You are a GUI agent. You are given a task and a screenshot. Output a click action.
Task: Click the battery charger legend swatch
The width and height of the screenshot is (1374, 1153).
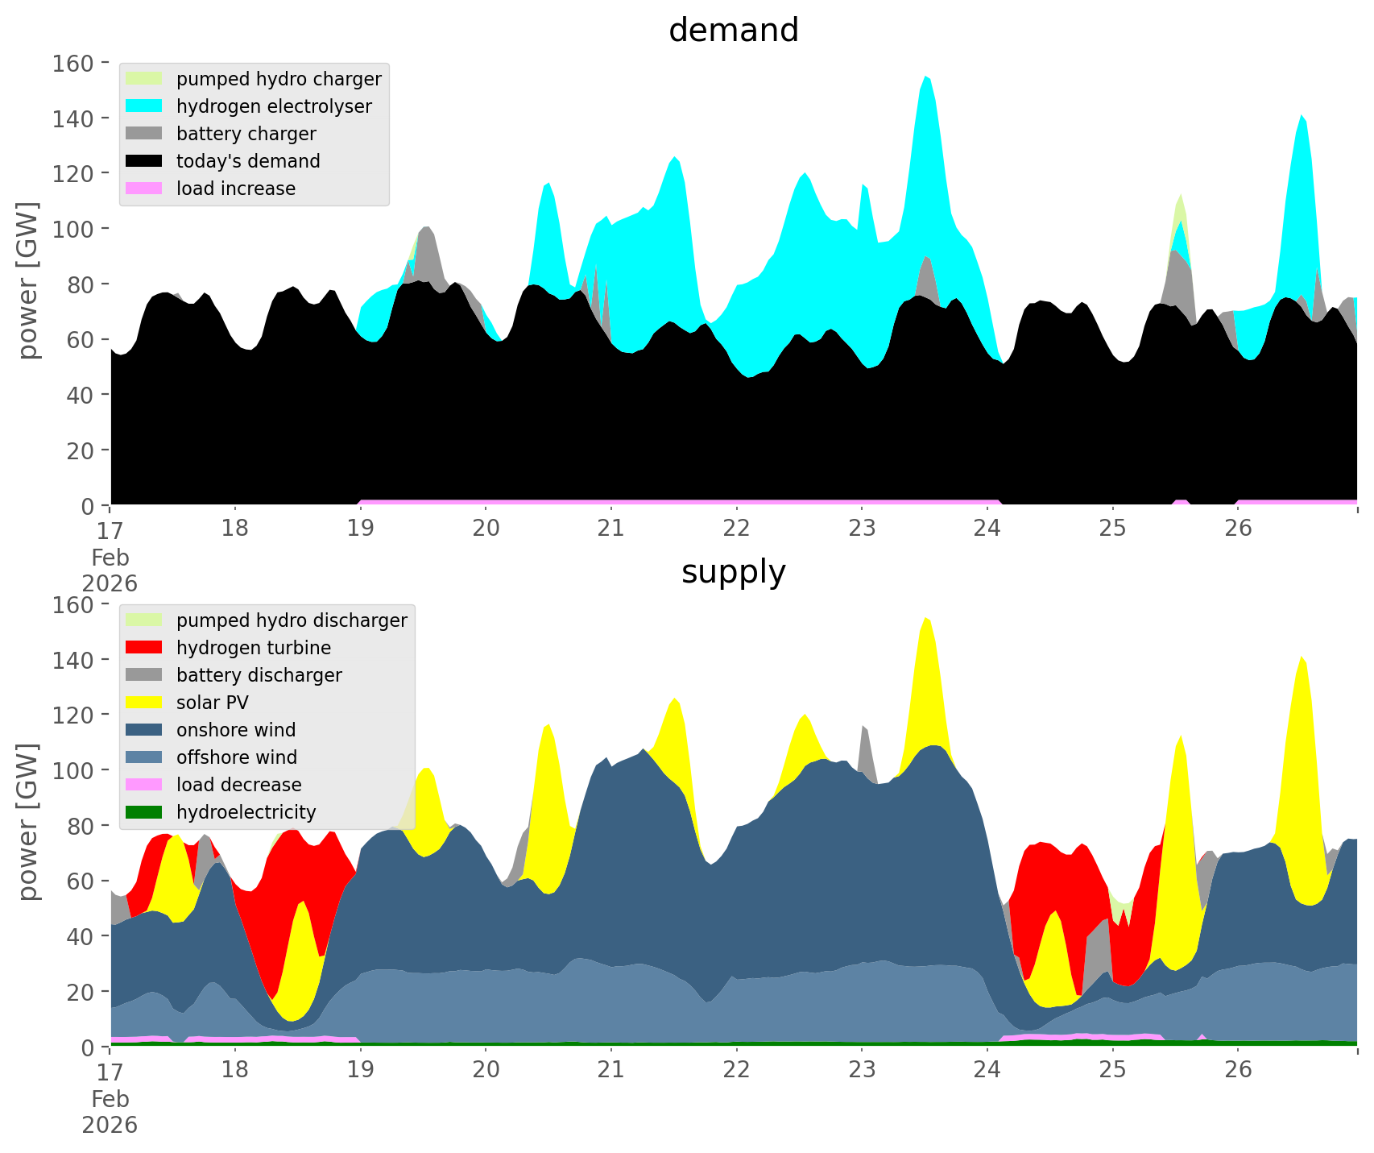pyautogui.click(x=145, y=134)
